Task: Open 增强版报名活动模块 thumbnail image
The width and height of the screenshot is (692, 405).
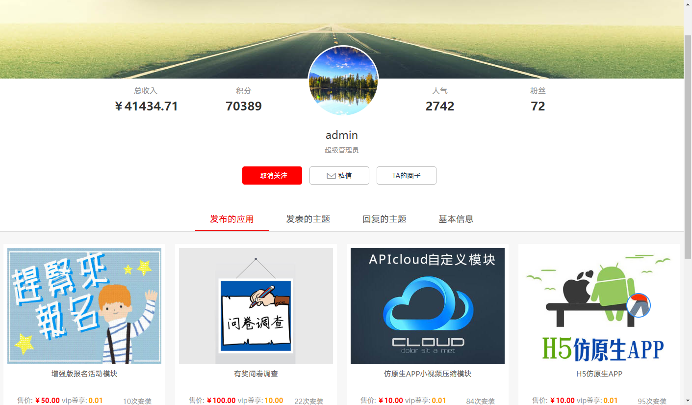Action: point(84,306)
